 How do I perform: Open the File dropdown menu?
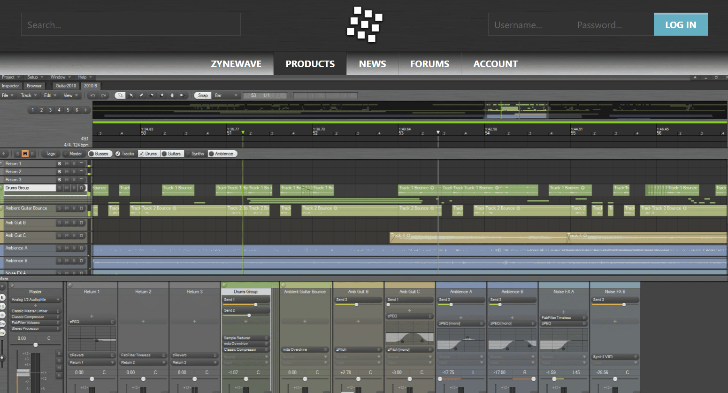pyautogui.click(x=8, y=95)
